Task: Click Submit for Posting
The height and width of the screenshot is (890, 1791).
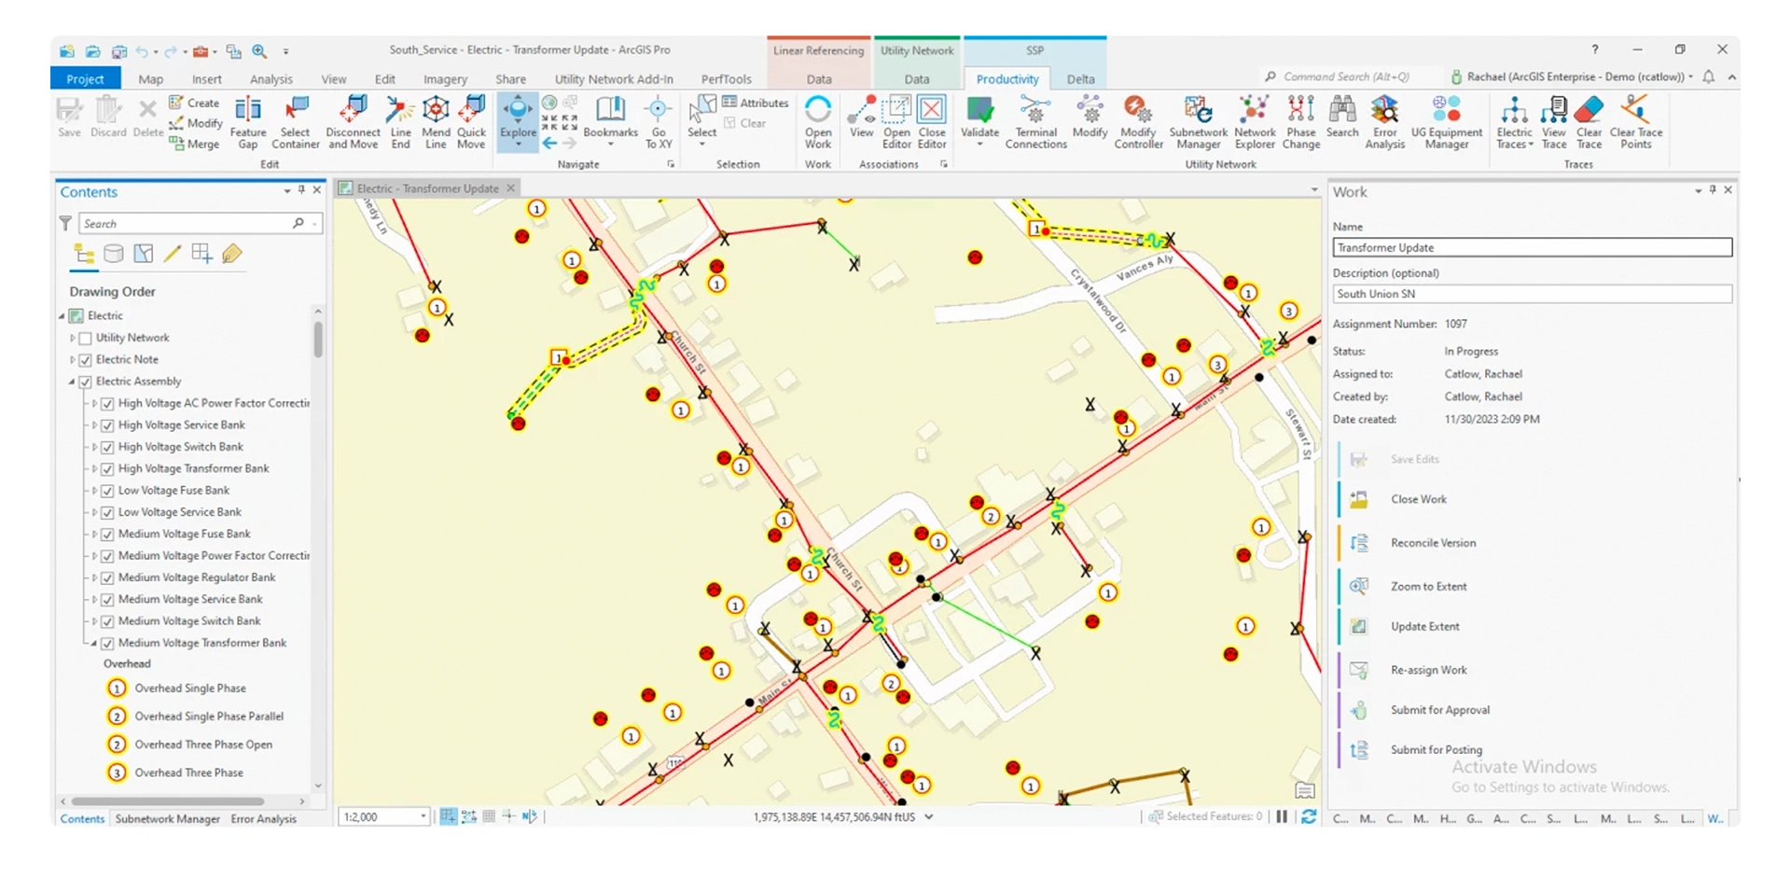Action: [x=1436, y=749]
